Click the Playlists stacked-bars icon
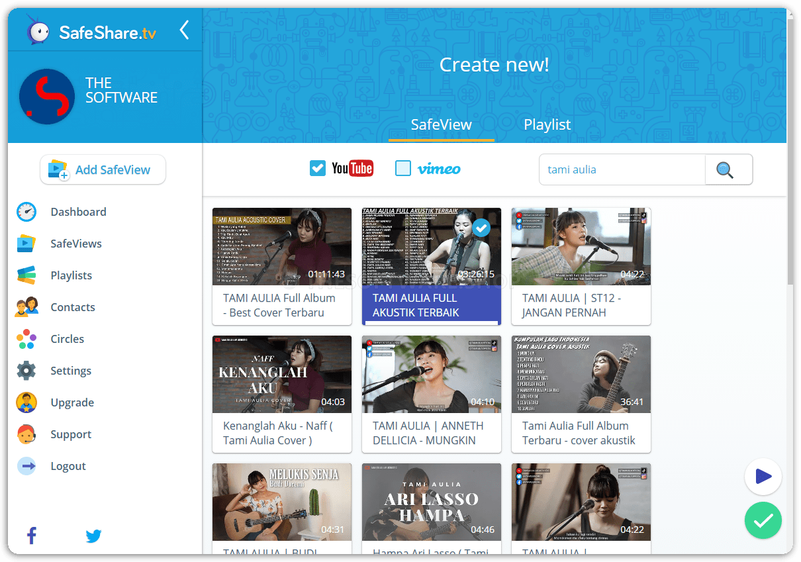 tap(26, 275)
